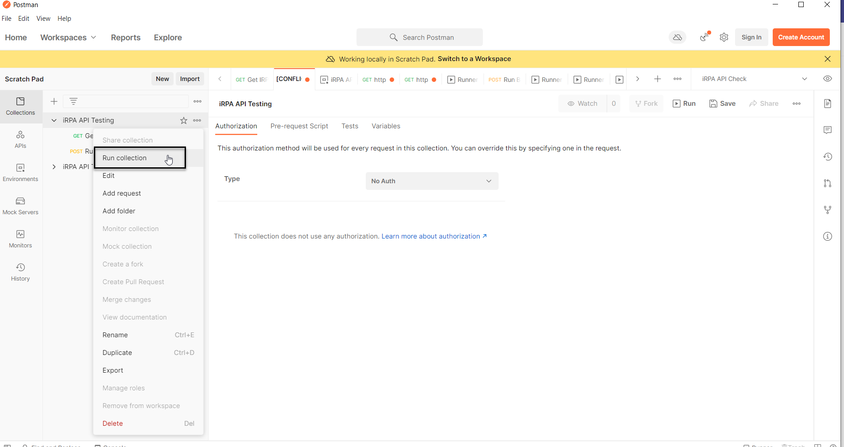Click the Sign In button
The height and width of the screenshot is (447, 844).
[x=751, y=37]
